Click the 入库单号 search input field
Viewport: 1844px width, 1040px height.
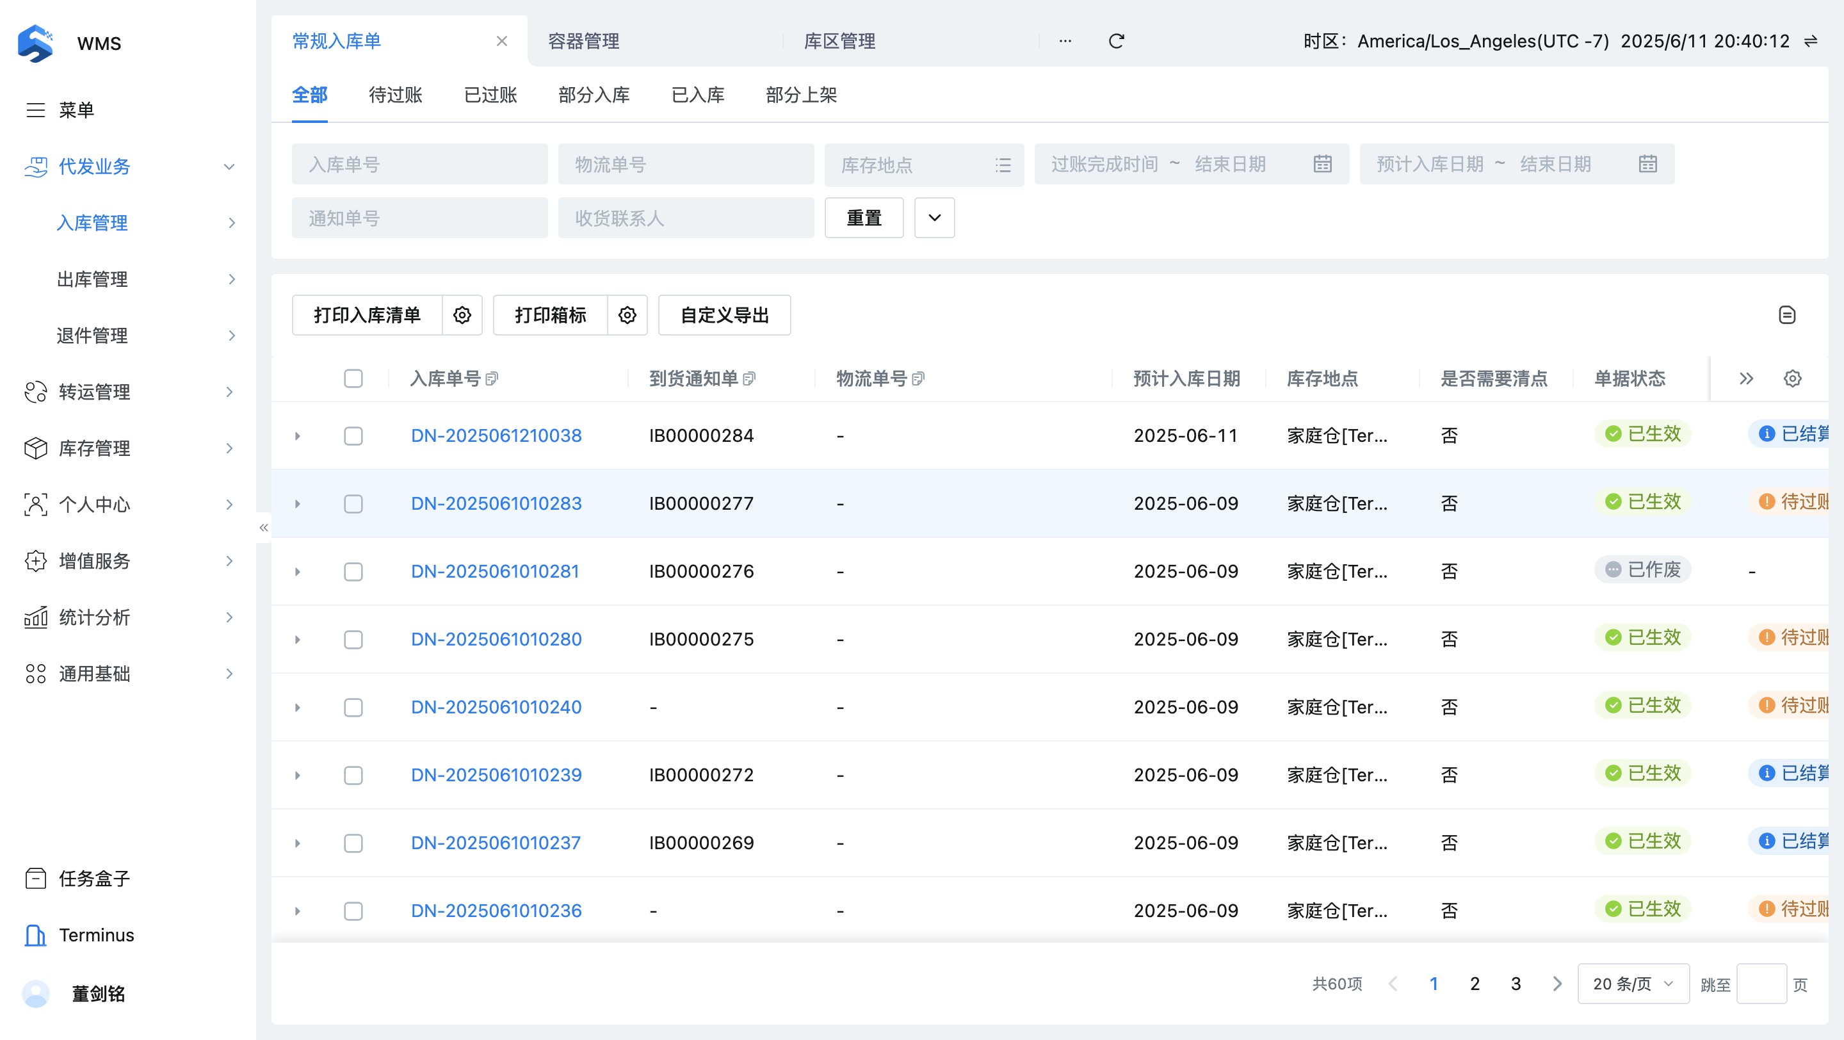pos(419,165)
